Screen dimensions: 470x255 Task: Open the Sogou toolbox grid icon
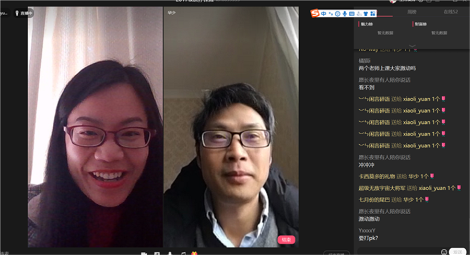(373, 13)
